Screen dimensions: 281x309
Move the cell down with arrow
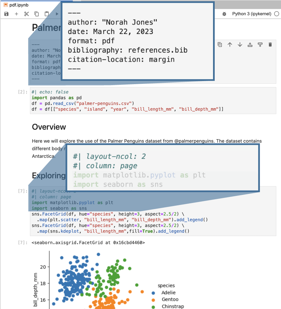click(x=240, y=45)
